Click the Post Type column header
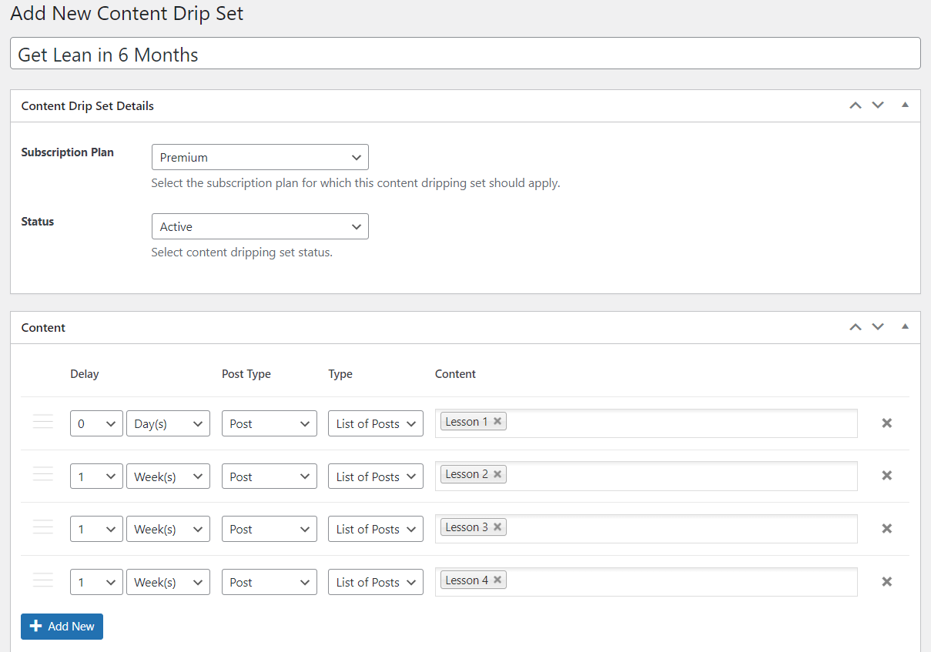The width and height of the screenshot is (931, 652). 246,374
